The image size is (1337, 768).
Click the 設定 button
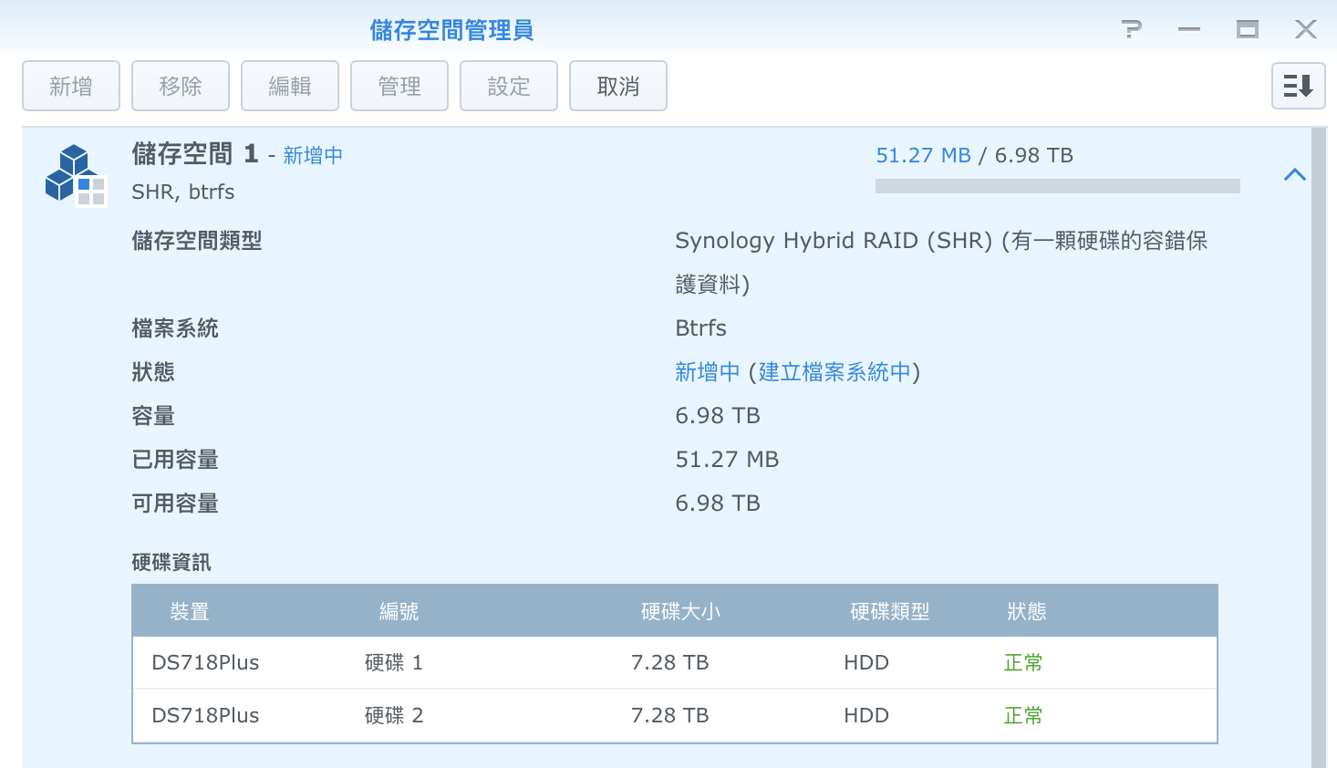509,86
